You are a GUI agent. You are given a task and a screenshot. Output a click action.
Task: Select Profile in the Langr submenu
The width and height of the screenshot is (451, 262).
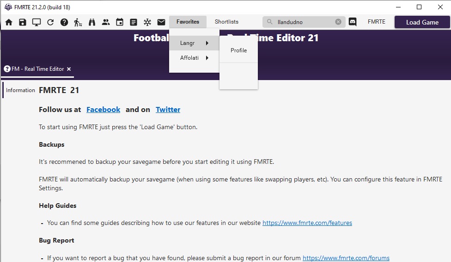click(x=238, y=50)
